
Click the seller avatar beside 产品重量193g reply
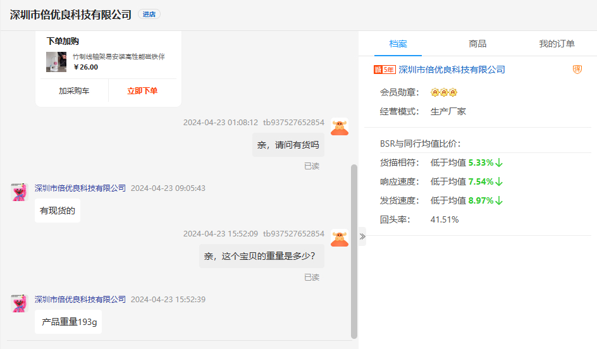20,303
